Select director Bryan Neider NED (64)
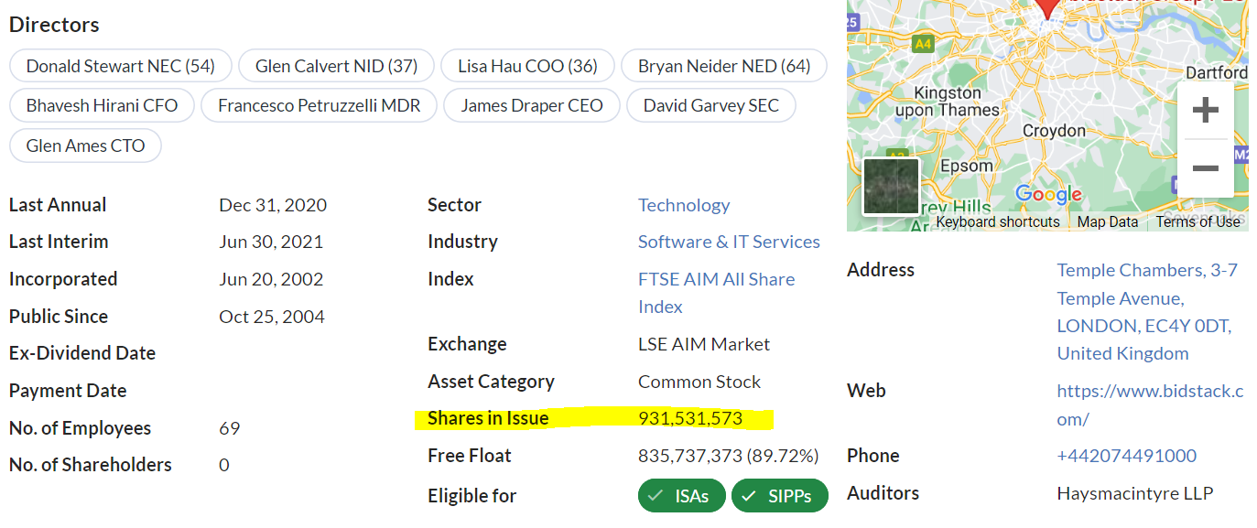1257x528 pixels. (x=724, y=66)
